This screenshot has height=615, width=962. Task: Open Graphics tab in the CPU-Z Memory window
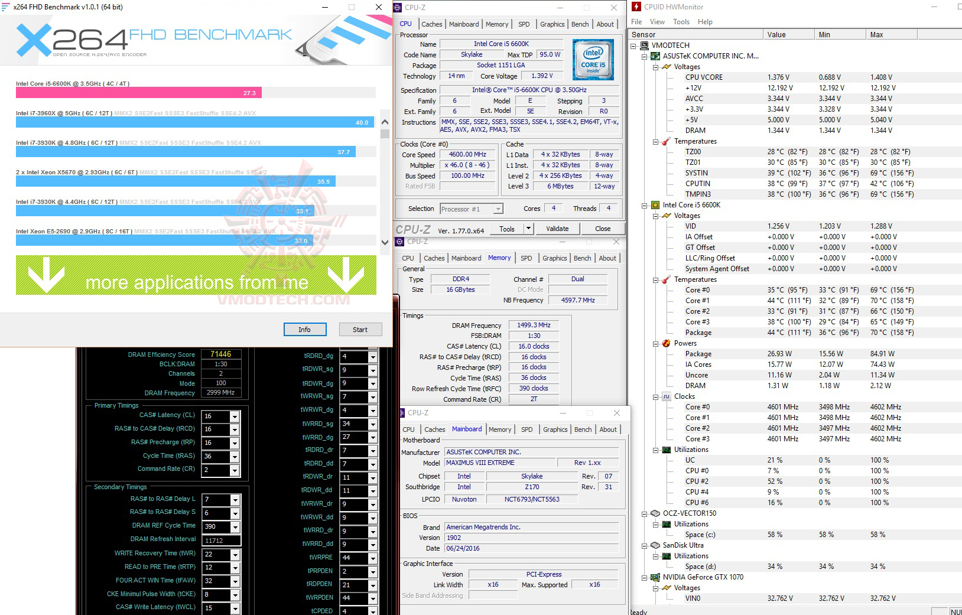tap(555, 258)
